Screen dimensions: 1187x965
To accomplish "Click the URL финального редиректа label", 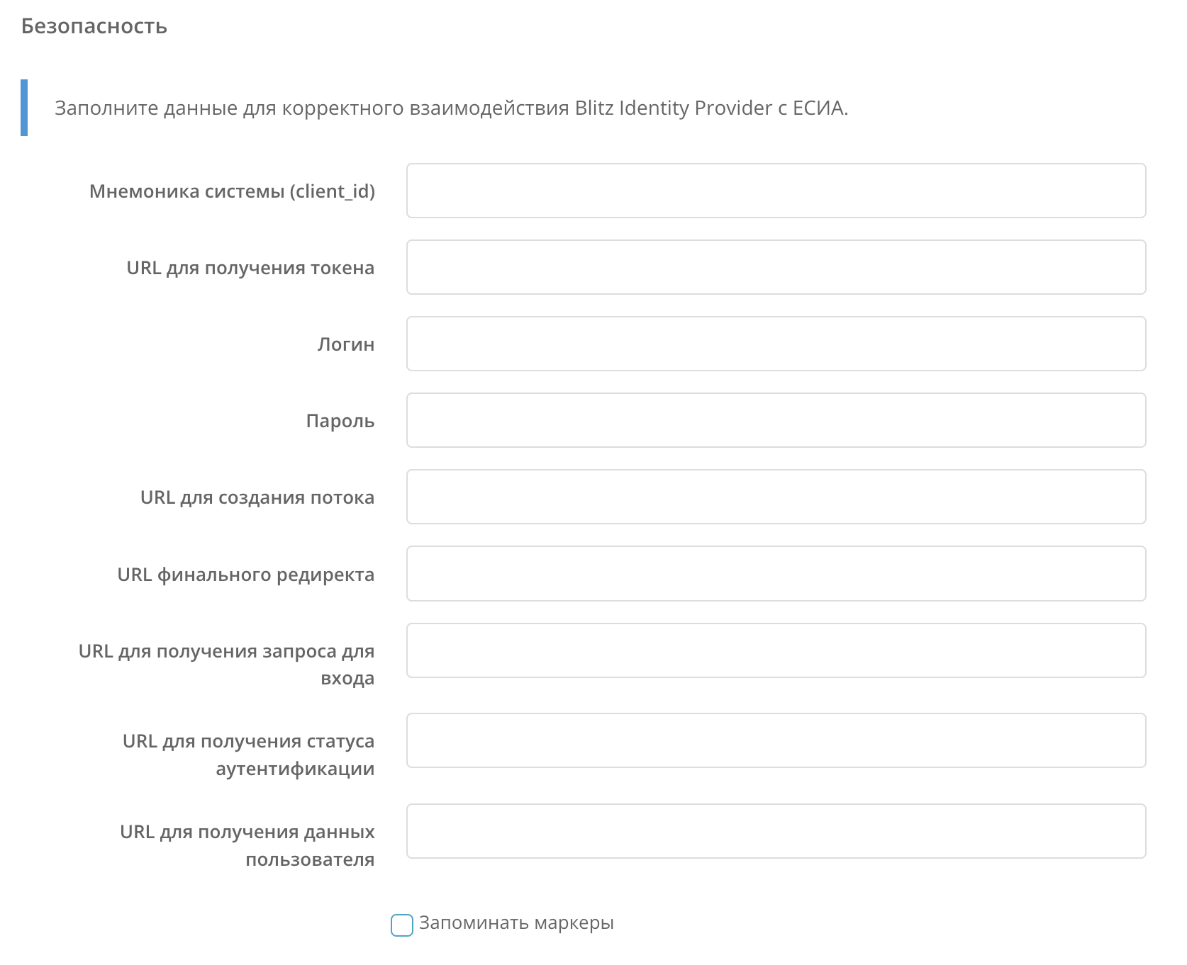I will coord(246,575).
